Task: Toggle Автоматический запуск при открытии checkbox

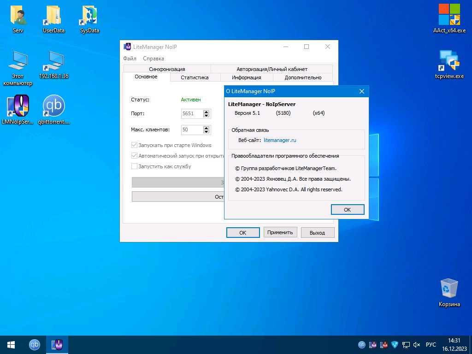Action: click(x=134, y=156)
